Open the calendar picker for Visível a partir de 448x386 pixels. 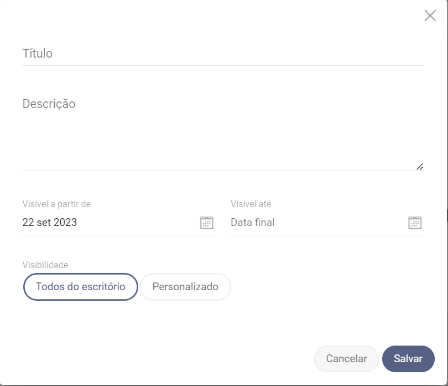coord(206,222)
